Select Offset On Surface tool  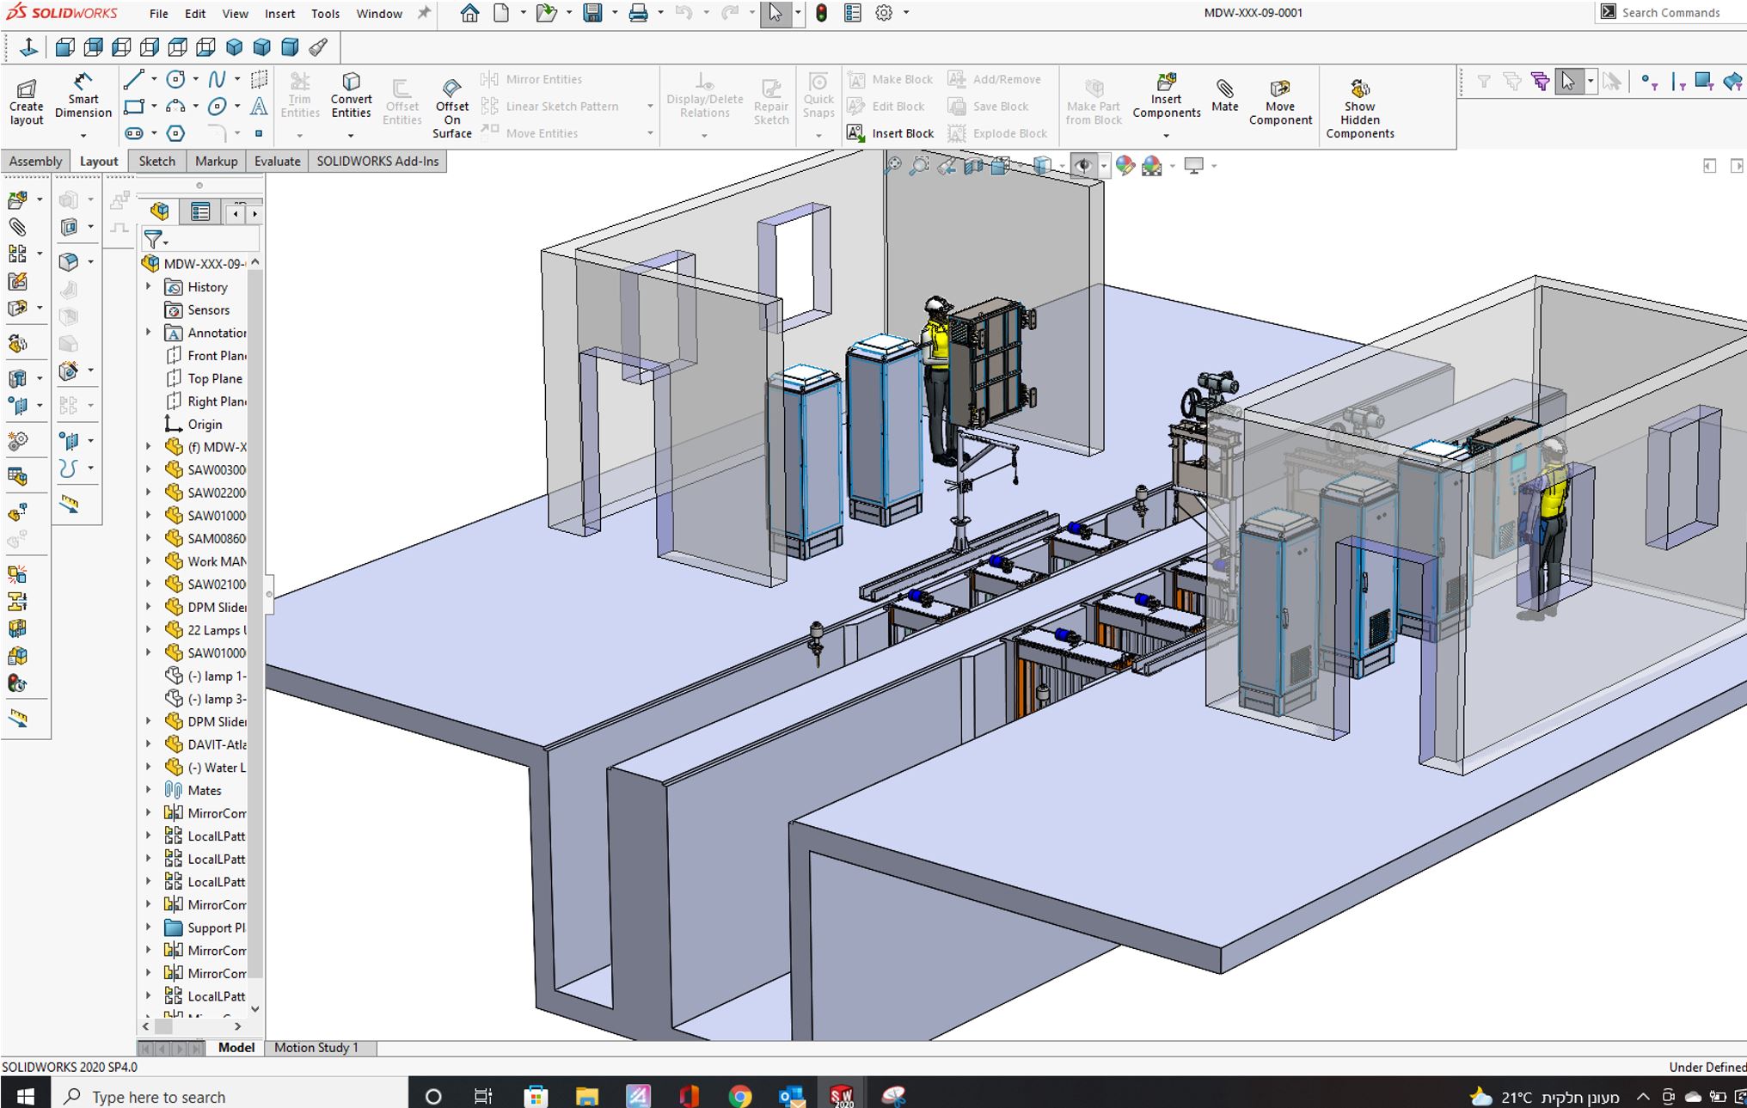(451, 108)
